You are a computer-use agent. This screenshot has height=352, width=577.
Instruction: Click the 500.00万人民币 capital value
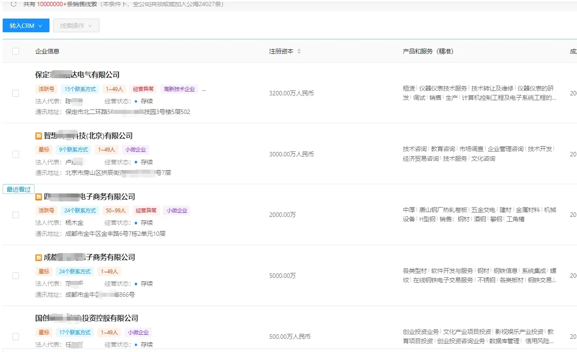click(290, 337)
